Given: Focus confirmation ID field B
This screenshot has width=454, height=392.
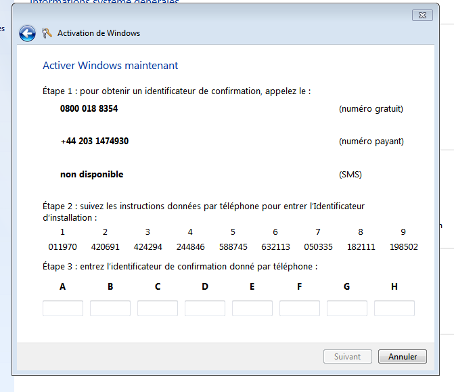Looking at the screenshot, I should pos(110,308).
